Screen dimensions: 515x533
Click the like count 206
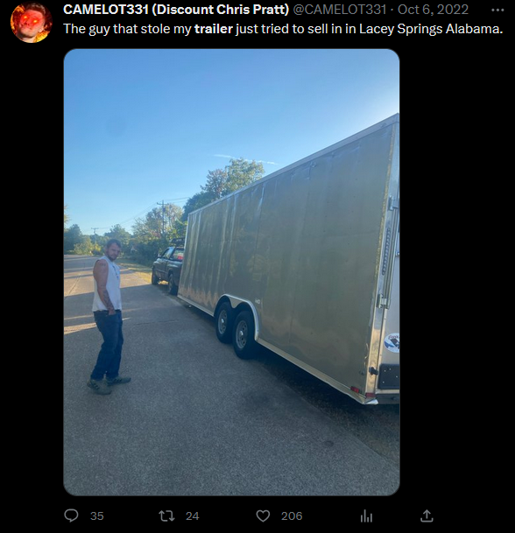(292, 516)
